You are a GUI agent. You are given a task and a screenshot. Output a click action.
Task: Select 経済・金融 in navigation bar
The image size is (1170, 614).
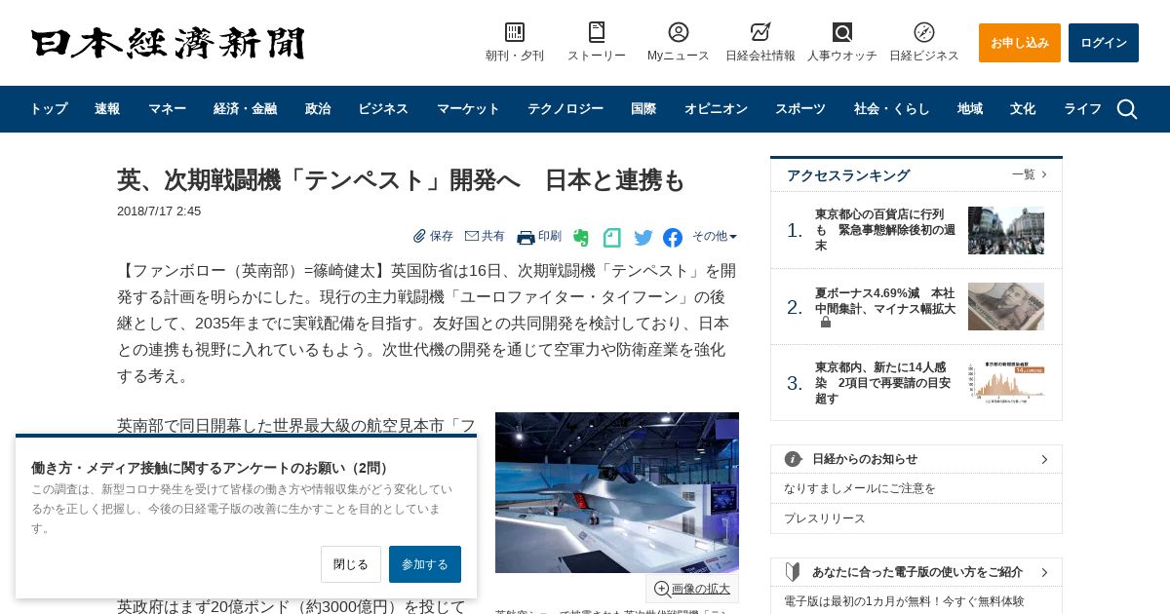pos(245,109)
